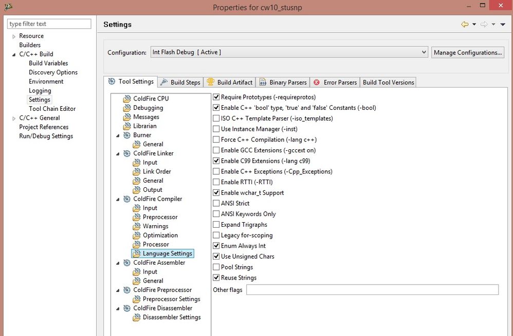Collapse the ColdFire Assembler tree node
The height and width of the screenshot is (336, 513).
119,263
